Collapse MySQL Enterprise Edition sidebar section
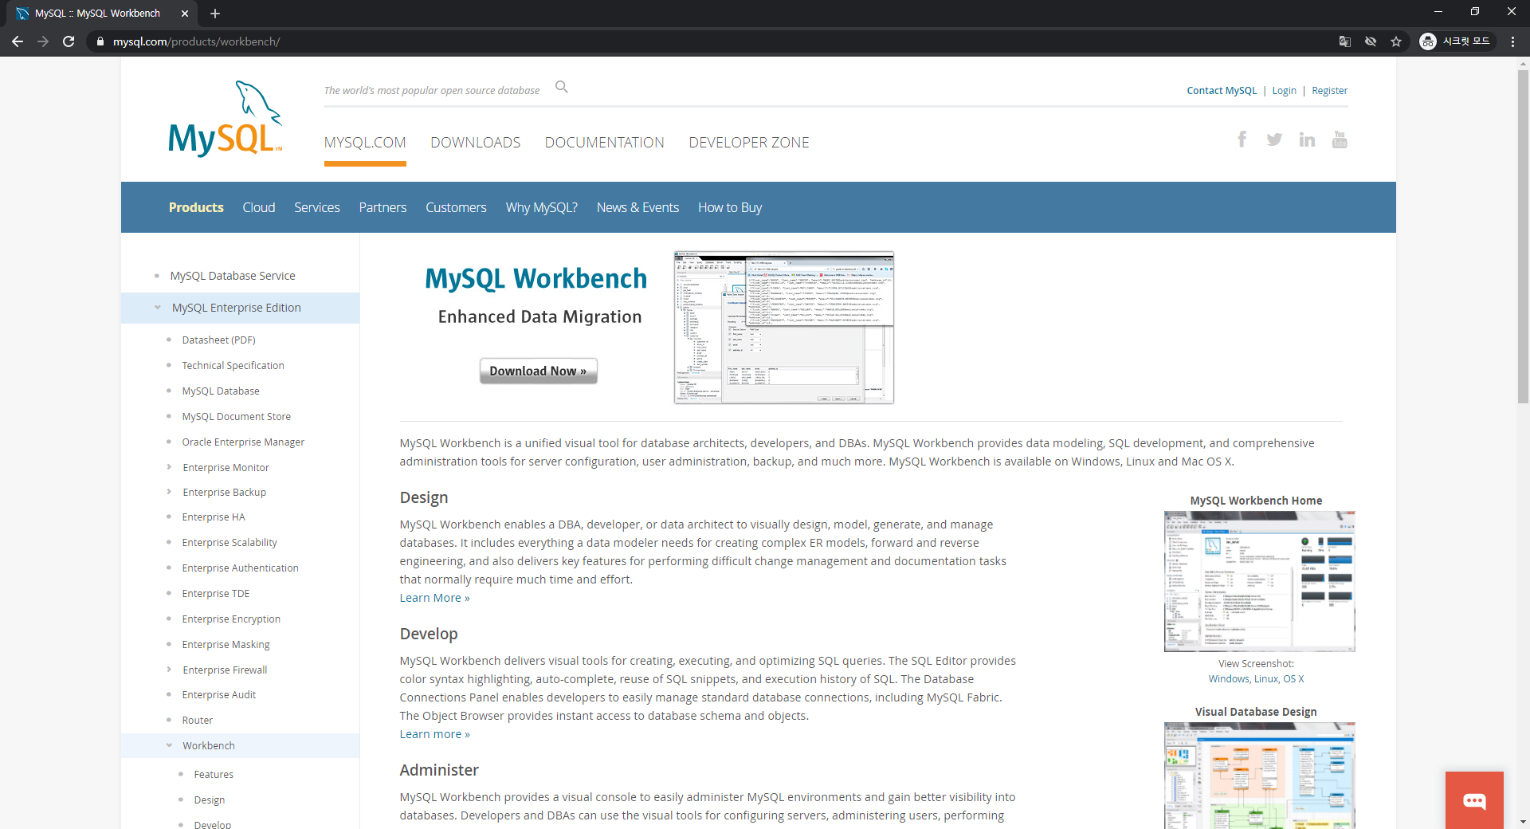Screen dimensions: 1530x829 click(x=157, y=308)
